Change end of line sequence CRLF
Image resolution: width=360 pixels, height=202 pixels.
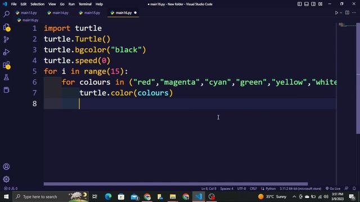(253, 189)
